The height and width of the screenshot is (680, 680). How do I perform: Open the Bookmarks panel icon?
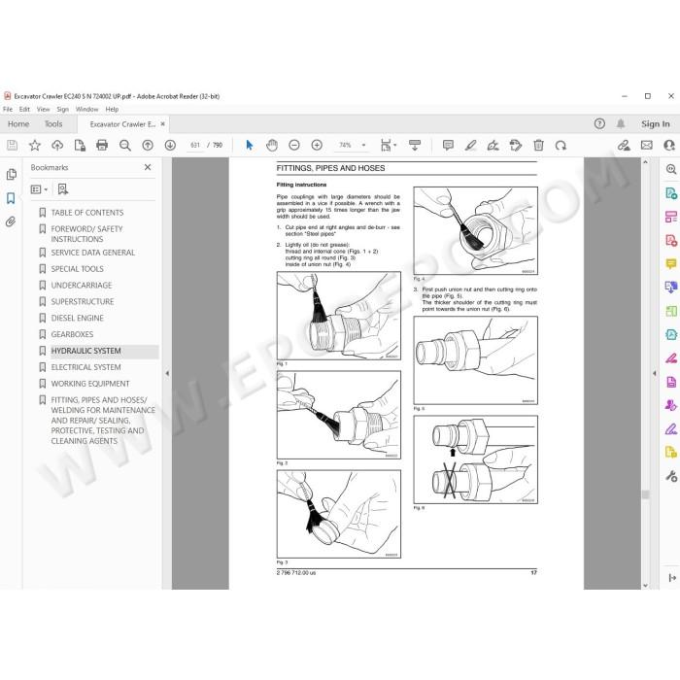pos(11,198)
